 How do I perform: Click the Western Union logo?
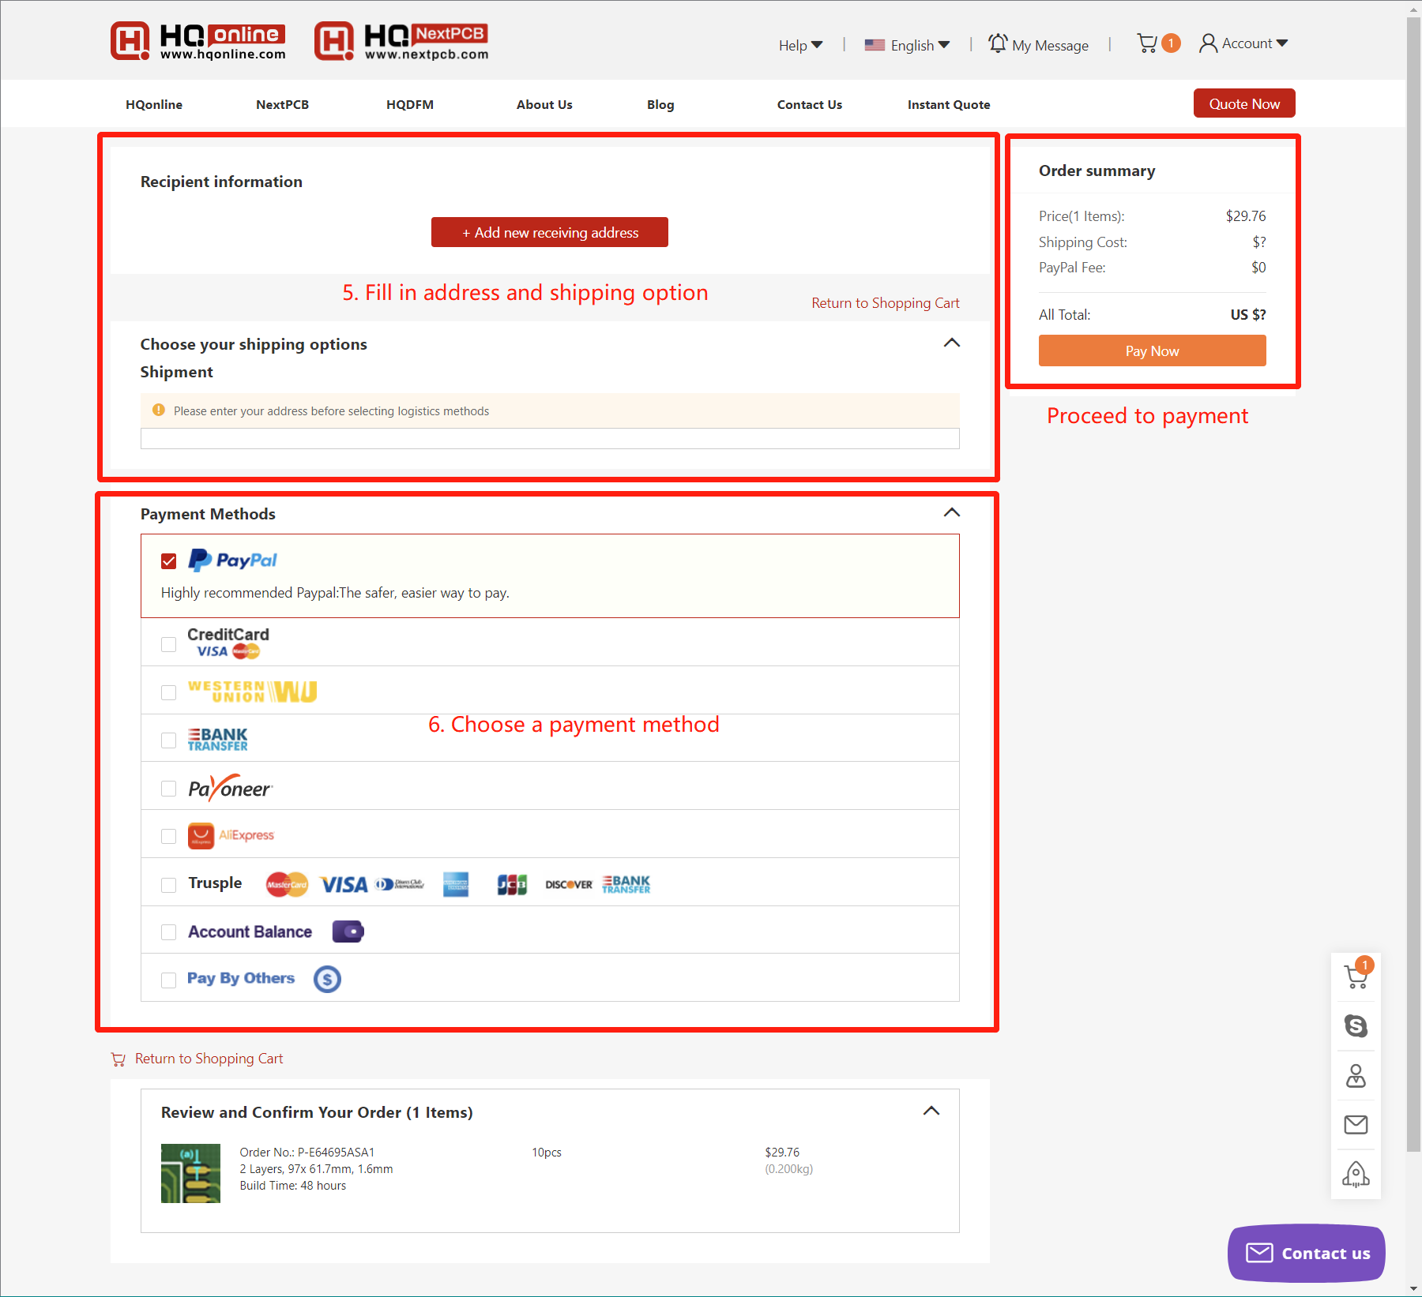click(253, 692)
